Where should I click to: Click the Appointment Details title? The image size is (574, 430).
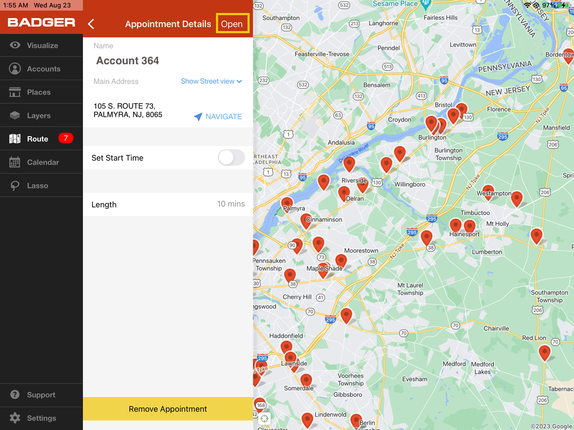pyautogui.click(x=168, y=24)
